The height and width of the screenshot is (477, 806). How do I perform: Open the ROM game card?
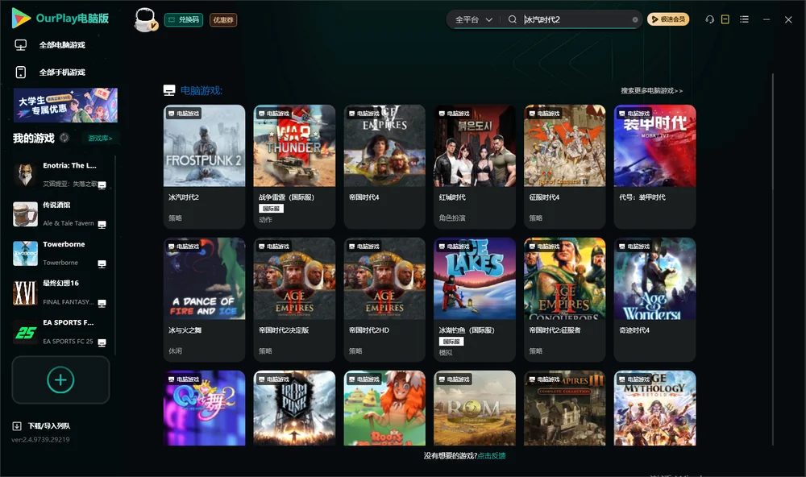coord(475,409)
